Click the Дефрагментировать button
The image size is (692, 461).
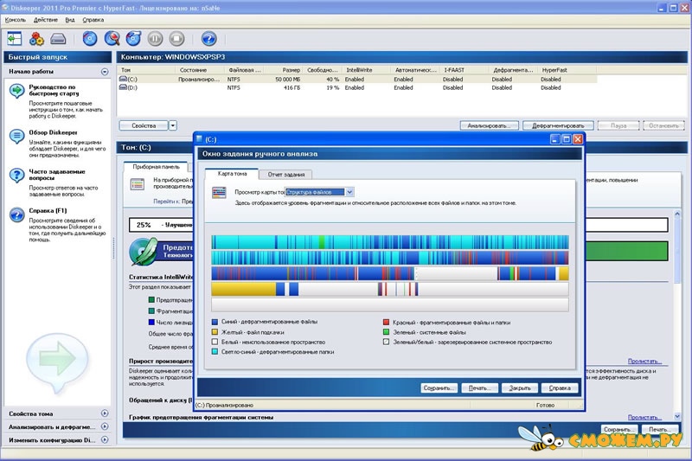coord(558,125)
